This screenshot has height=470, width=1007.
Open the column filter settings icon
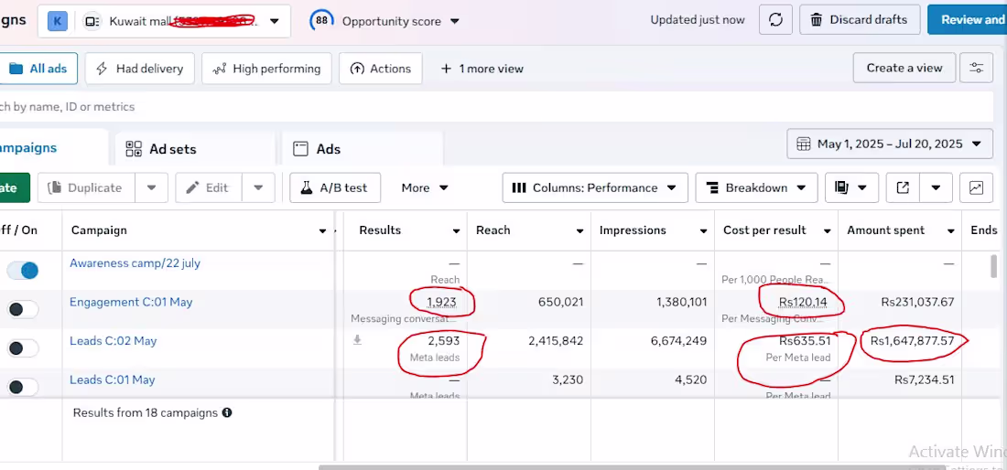977,68
